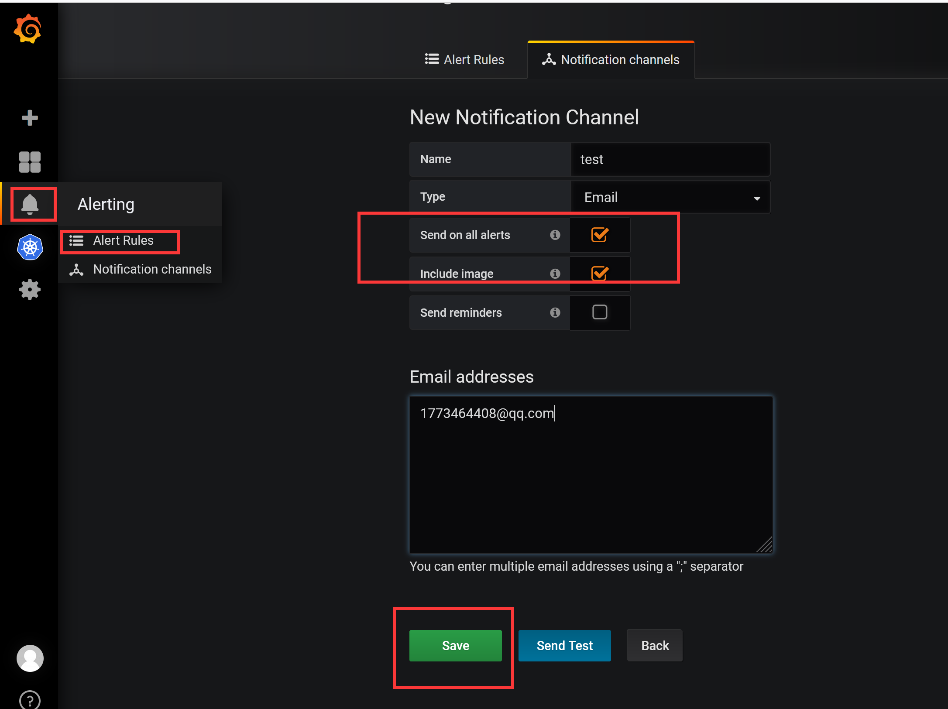Enable the Send reminders checkbox
Screen dimensions: 948x709
click(x=600, y=312)
